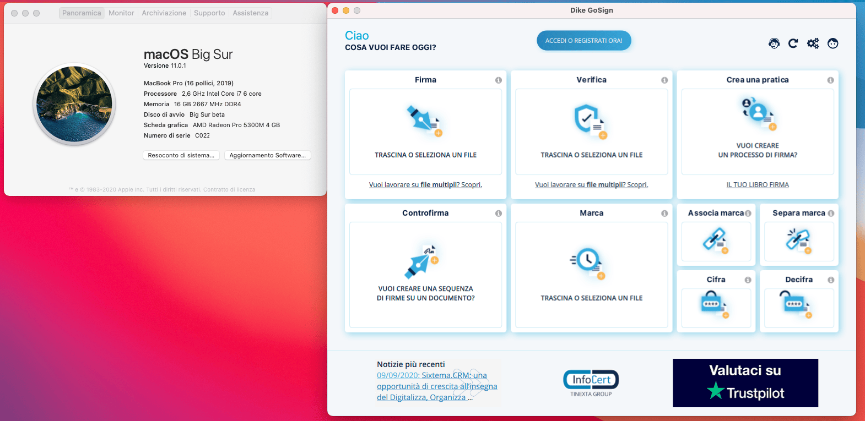Open the Sixtema.CRM news article link
The height and width of the screenshot is (421, 865).
[x=437, y=386]
